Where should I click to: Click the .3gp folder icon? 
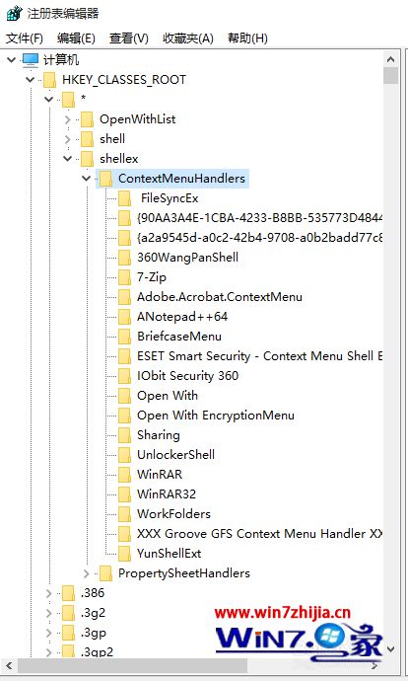[x=69, y=633]
